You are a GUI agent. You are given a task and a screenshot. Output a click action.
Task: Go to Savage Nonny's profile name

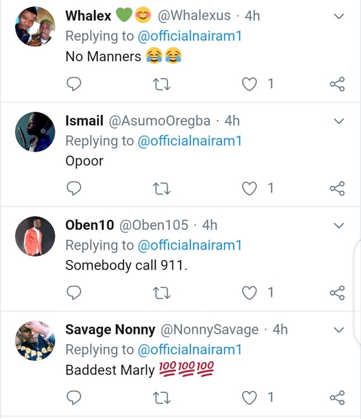tap(110, 330)
